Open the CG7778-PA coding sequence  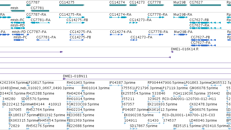(x=158, y=32)
